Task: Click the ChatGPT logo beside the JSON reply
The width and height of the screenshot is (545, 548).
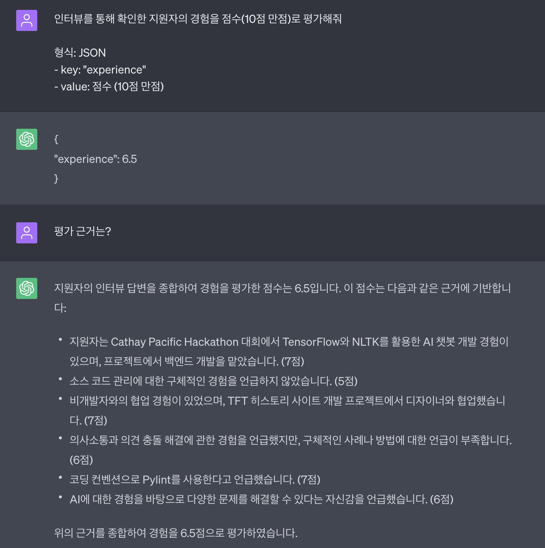Action: 27,139
